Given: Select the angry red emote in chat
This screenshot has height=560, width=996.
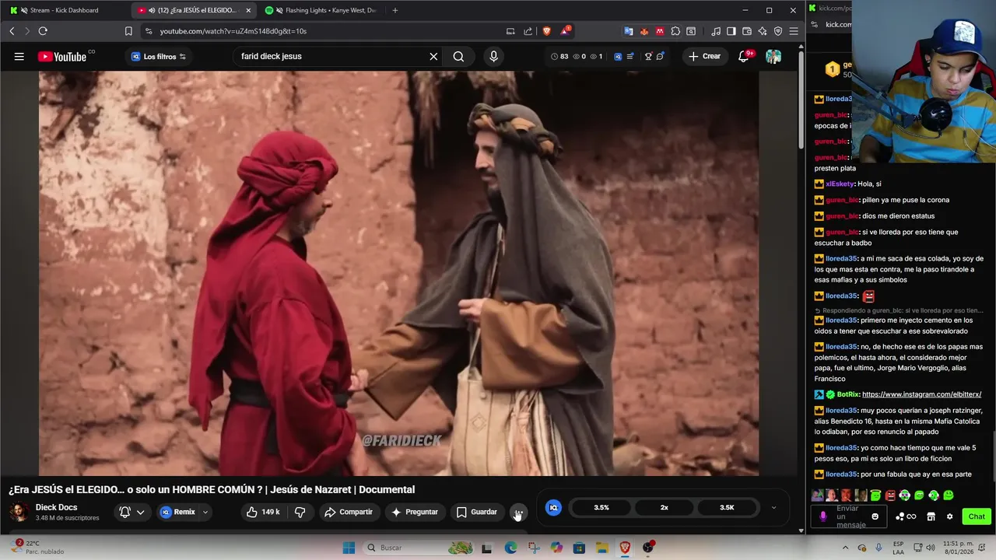Looking at the screenshot, I should 890,495.
